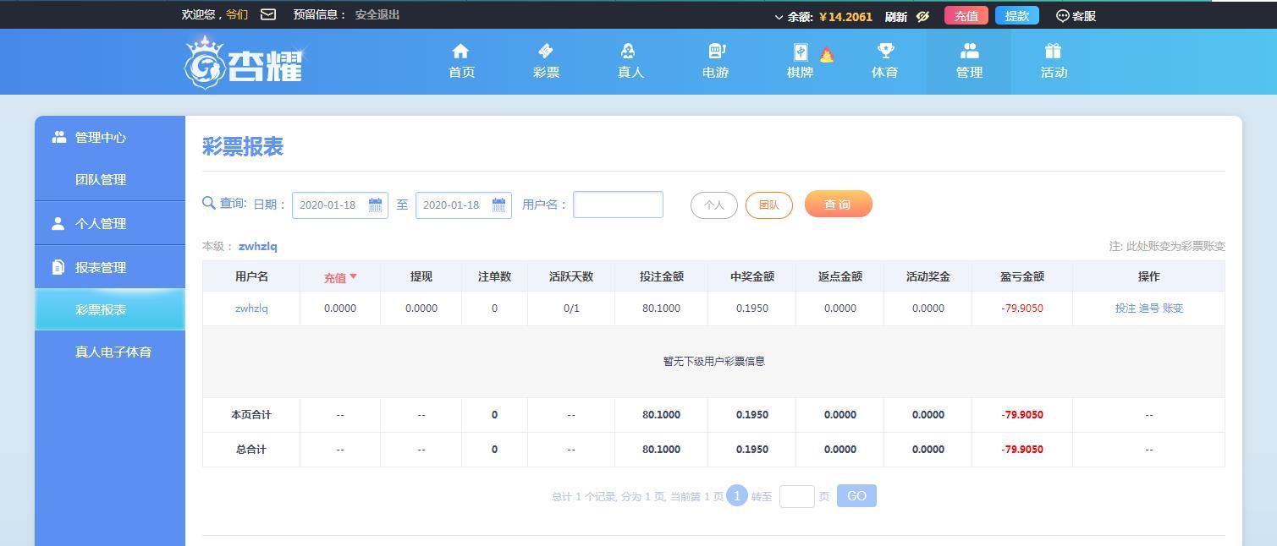Sort by 充值 column header arrow
The width and height of the screenshot is (1277, 546).
tap(353, 276)
